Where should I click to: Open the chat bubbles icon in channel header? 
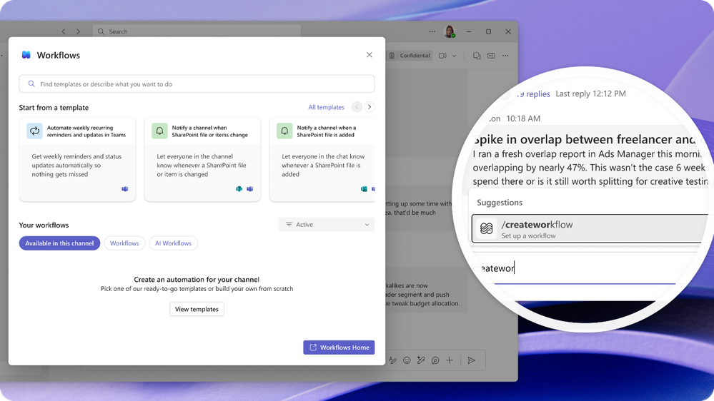point(477,56)
